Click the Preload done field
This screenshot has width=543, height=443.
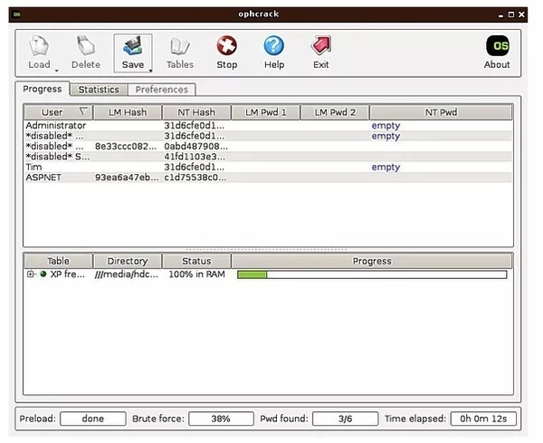pyautogui.click(x=93, y=419)
